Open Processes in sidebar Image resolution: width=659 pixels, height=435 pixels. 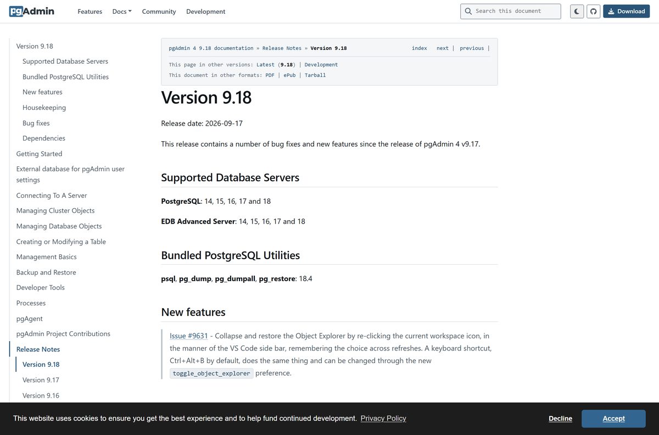(x=31, y=303)
